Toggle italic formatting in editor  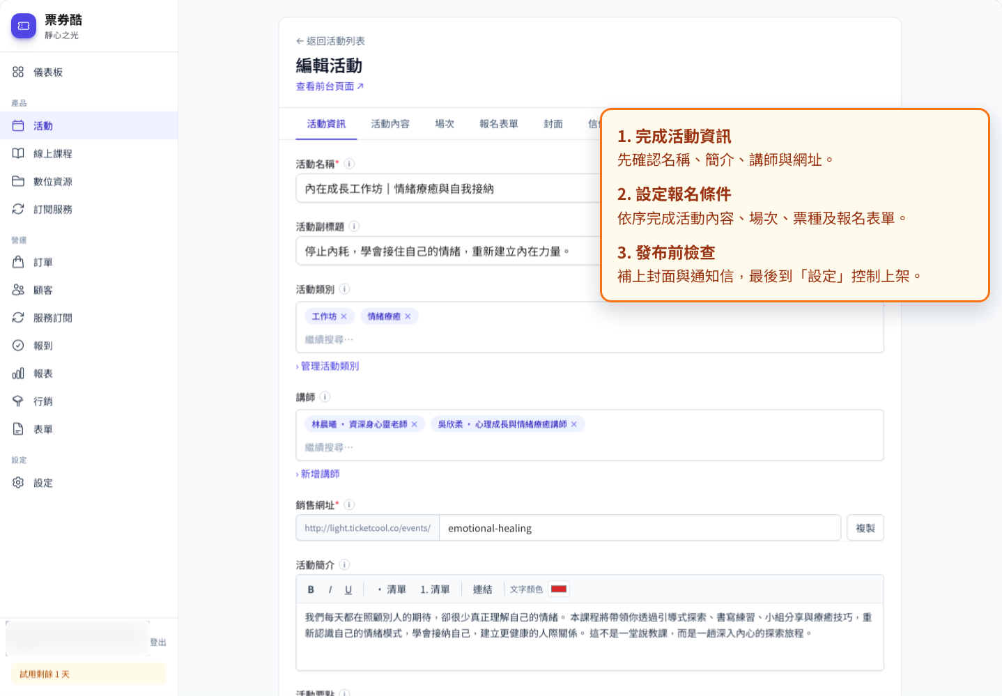(x=330, y=589)
